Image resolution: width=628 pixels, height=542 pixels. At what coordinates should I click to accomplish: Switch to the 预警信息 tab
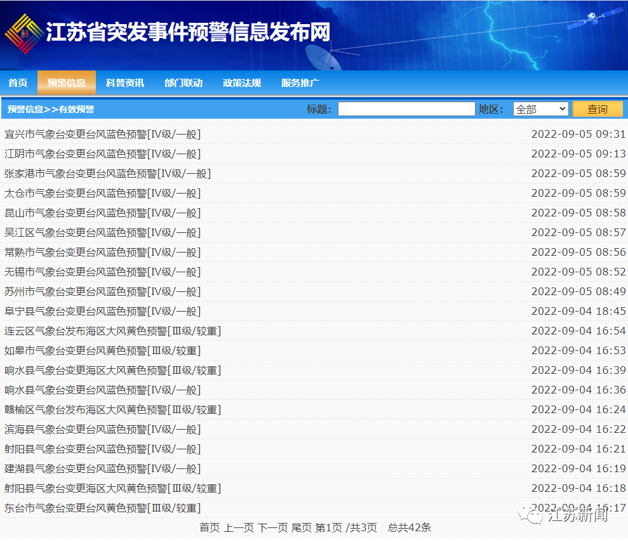67,83
